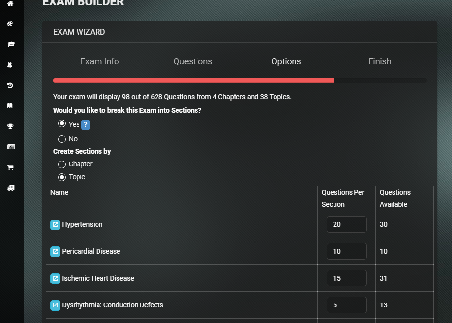Open the history icon in sidebar
The width and height of the screenshot is (452, 323).
click(x=10, y=85)
